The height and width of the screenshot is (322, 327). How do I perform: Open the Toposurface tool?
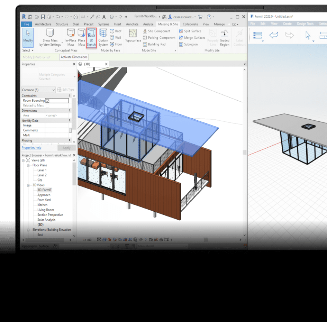tap(133, 36)
